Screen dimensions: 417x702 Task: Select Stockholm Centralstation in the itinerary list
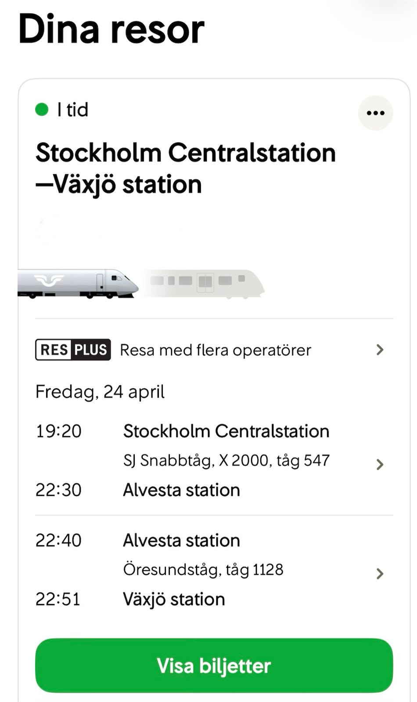point(226,431)
